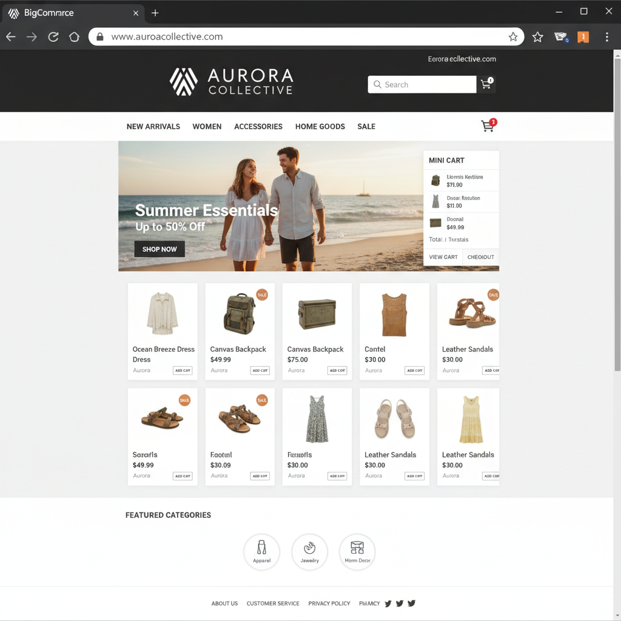Click the Jewelry category icon

309,551
